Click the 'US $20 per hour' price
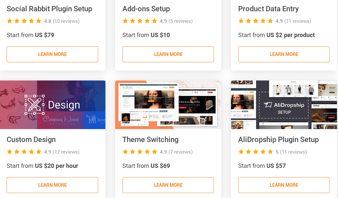 (56, 166)
